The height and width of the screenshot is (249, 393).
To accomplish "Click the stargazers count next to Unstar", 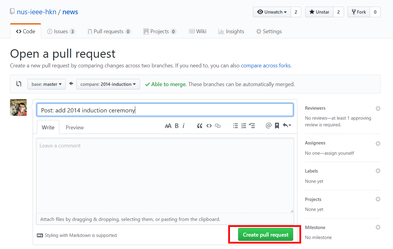I will (338, 12).
